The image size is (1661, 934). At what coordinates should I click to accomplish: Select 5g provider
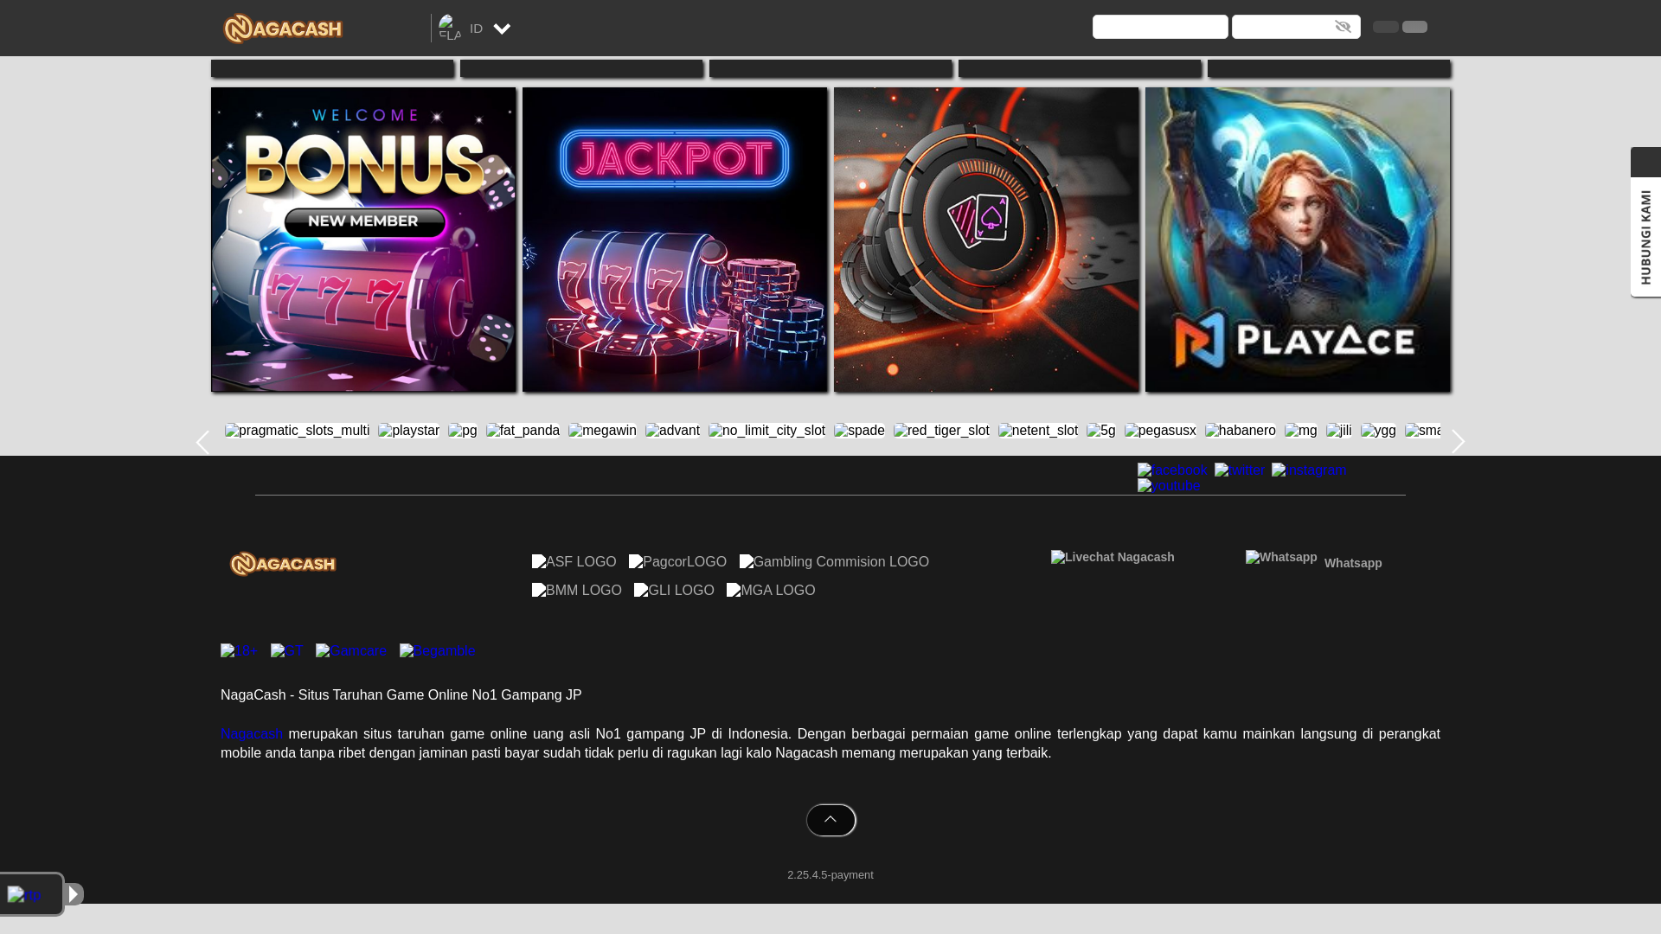coord(1101,431)
